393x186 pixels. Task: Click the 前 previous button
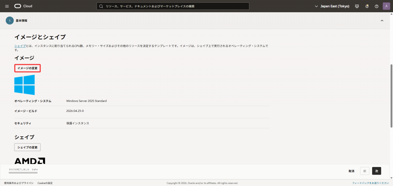coord(365,171)
